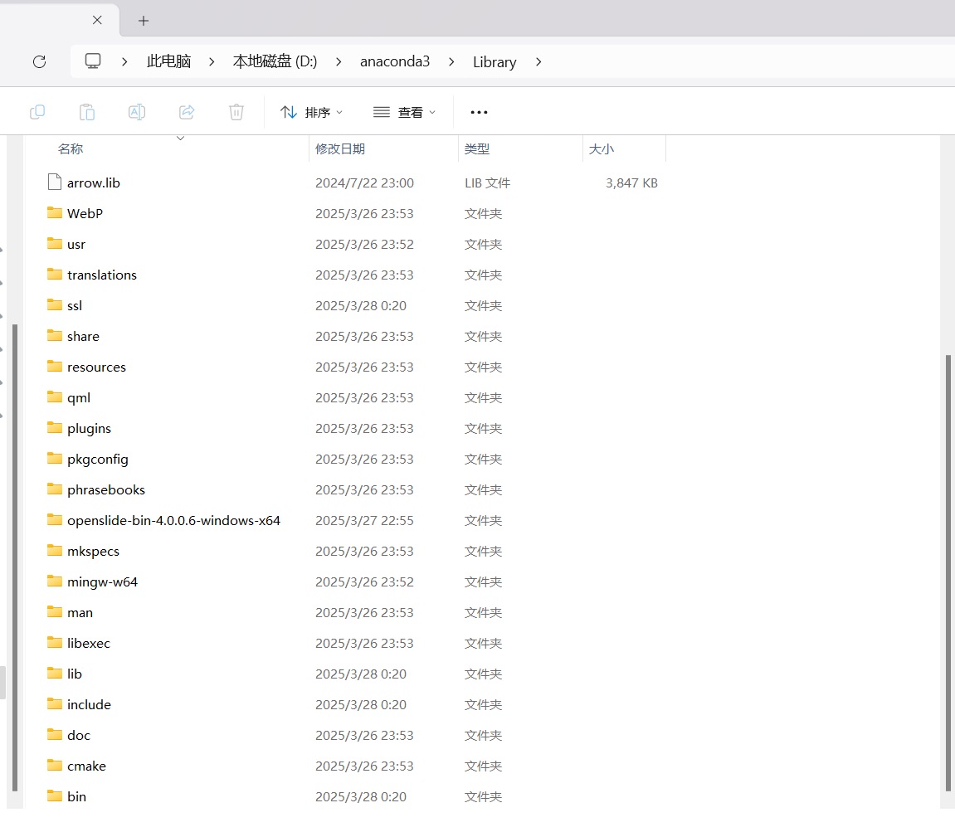
Task: Click the computer icon beside the breadcrumb path
Action: (x=92, y=61)
